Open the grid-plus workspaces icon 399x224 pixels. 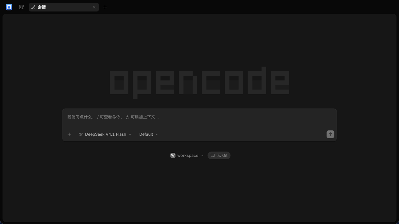coord(22,7)
